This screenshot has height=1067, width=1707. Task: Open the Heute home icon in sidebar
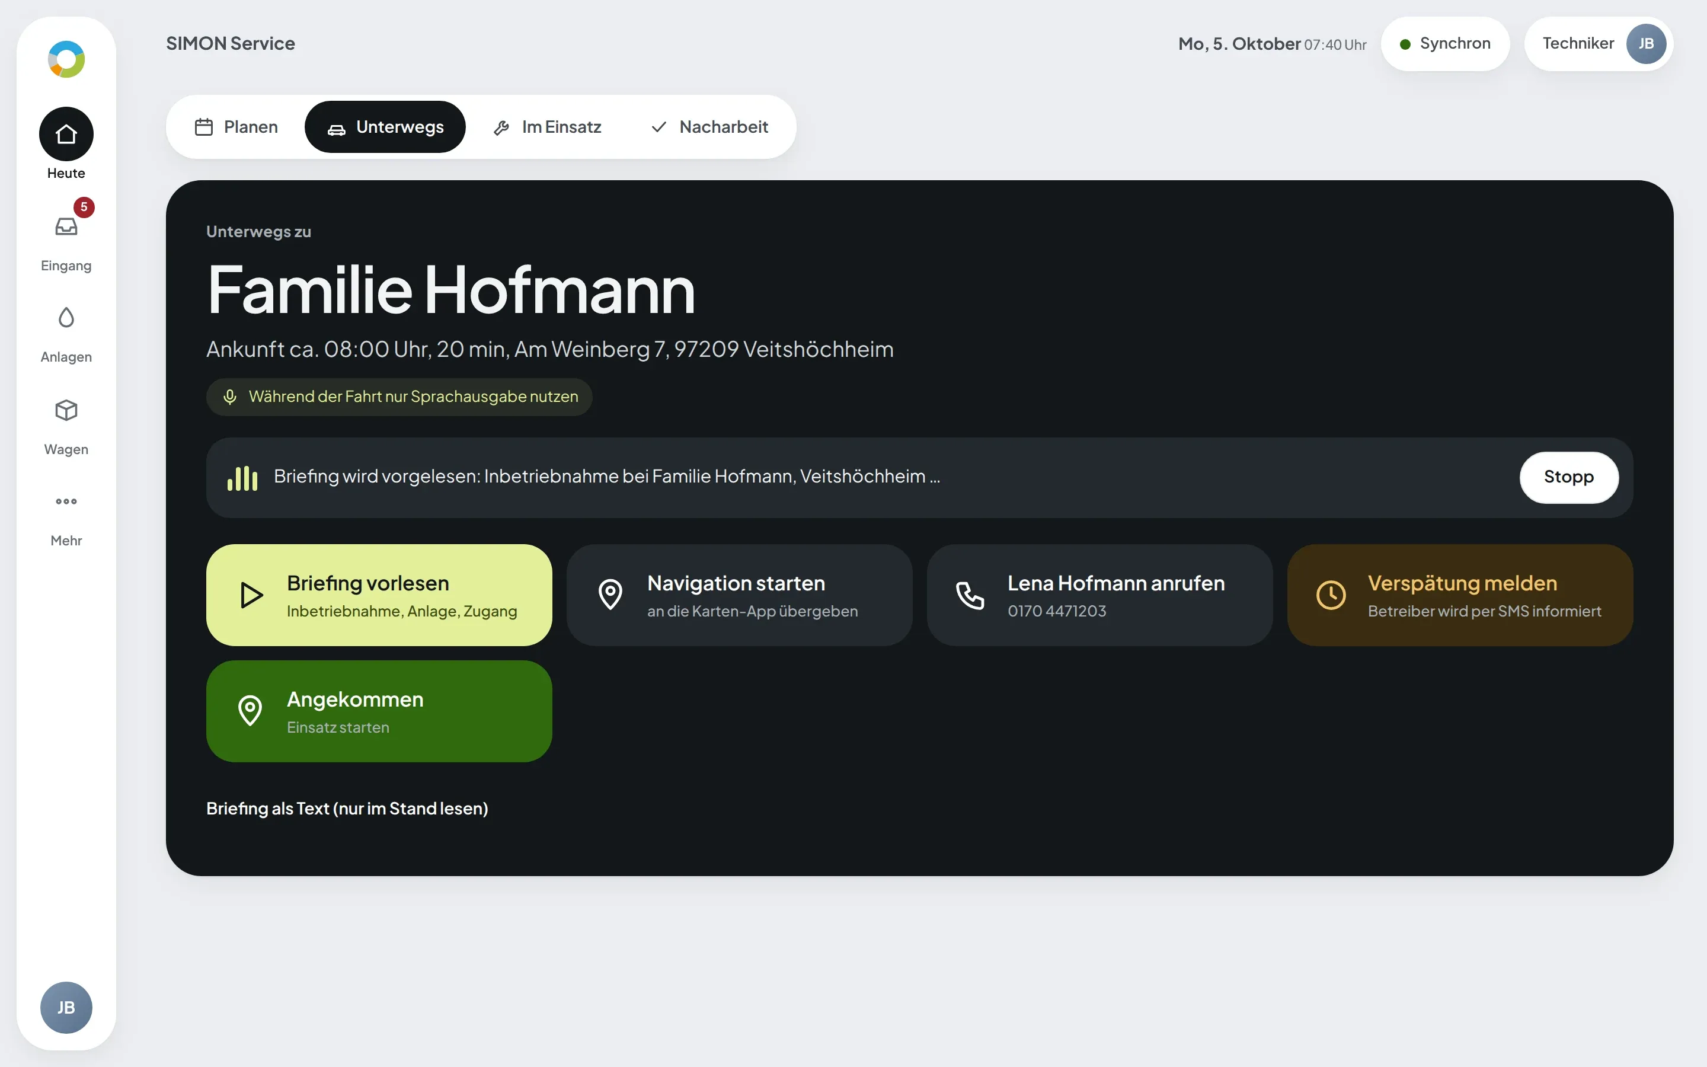click(x=66, y=134)
